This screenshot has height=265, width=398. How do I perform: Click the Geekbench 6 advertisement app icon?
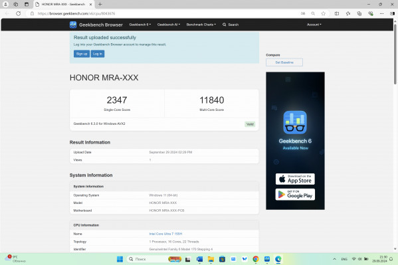(x=295, y=122)
